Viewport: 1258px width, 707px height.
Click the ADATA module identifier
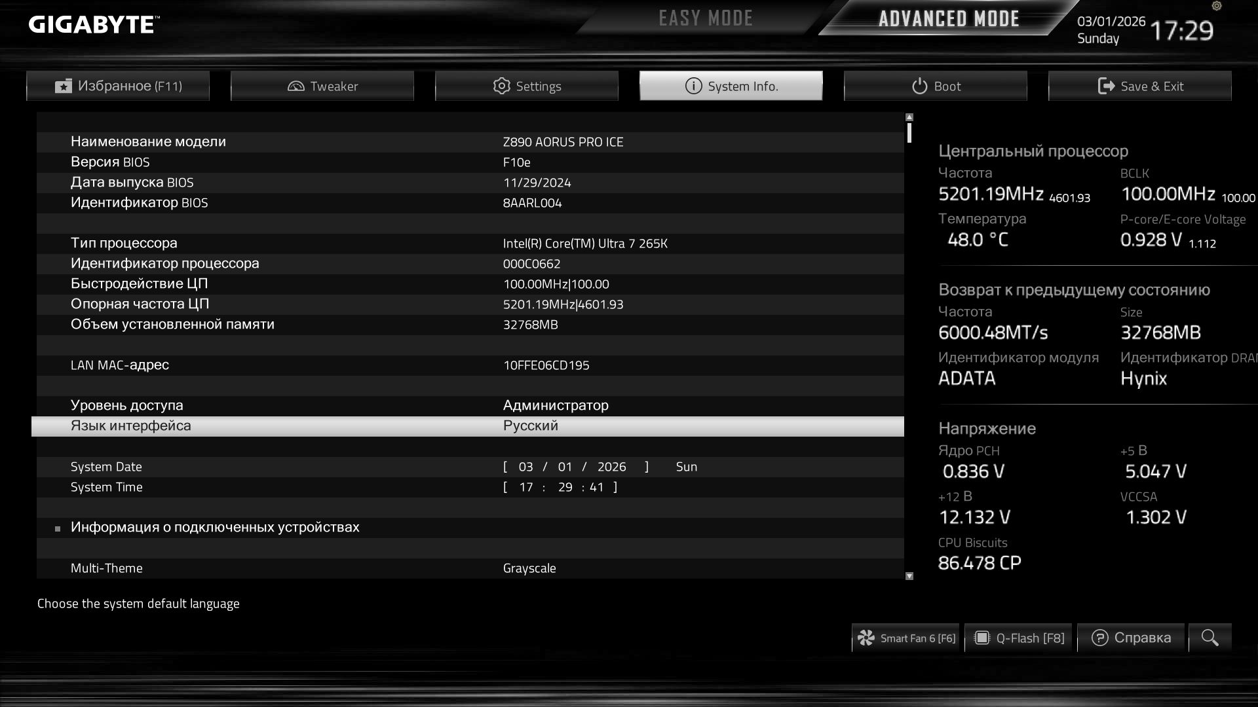click(x=967, y=378)
